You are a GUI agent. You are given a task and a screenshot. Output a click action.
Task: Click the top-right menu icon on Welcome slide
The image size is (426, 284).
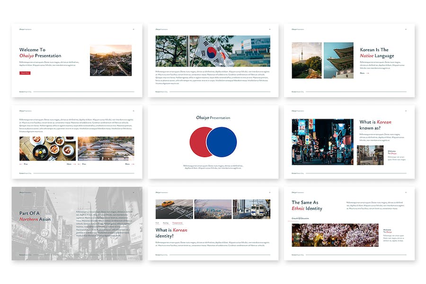133,29
